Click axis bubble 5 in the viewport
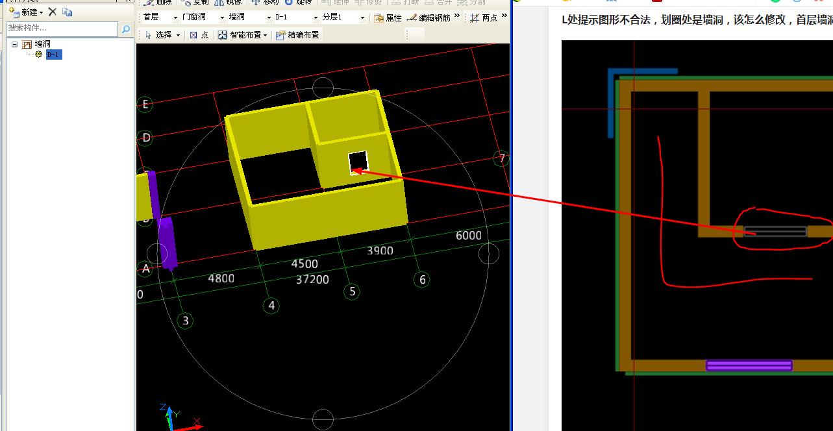Viewport: 833px width, 431px height. pyautogui.click(x=353, y=291)
